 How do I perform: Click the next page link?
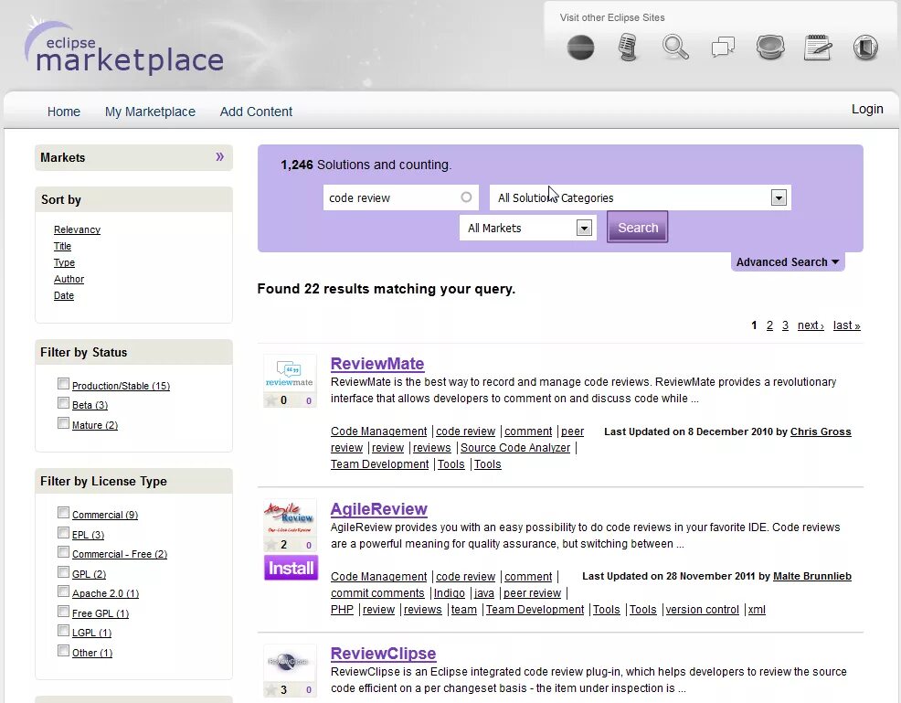click(x=811, y=325)
